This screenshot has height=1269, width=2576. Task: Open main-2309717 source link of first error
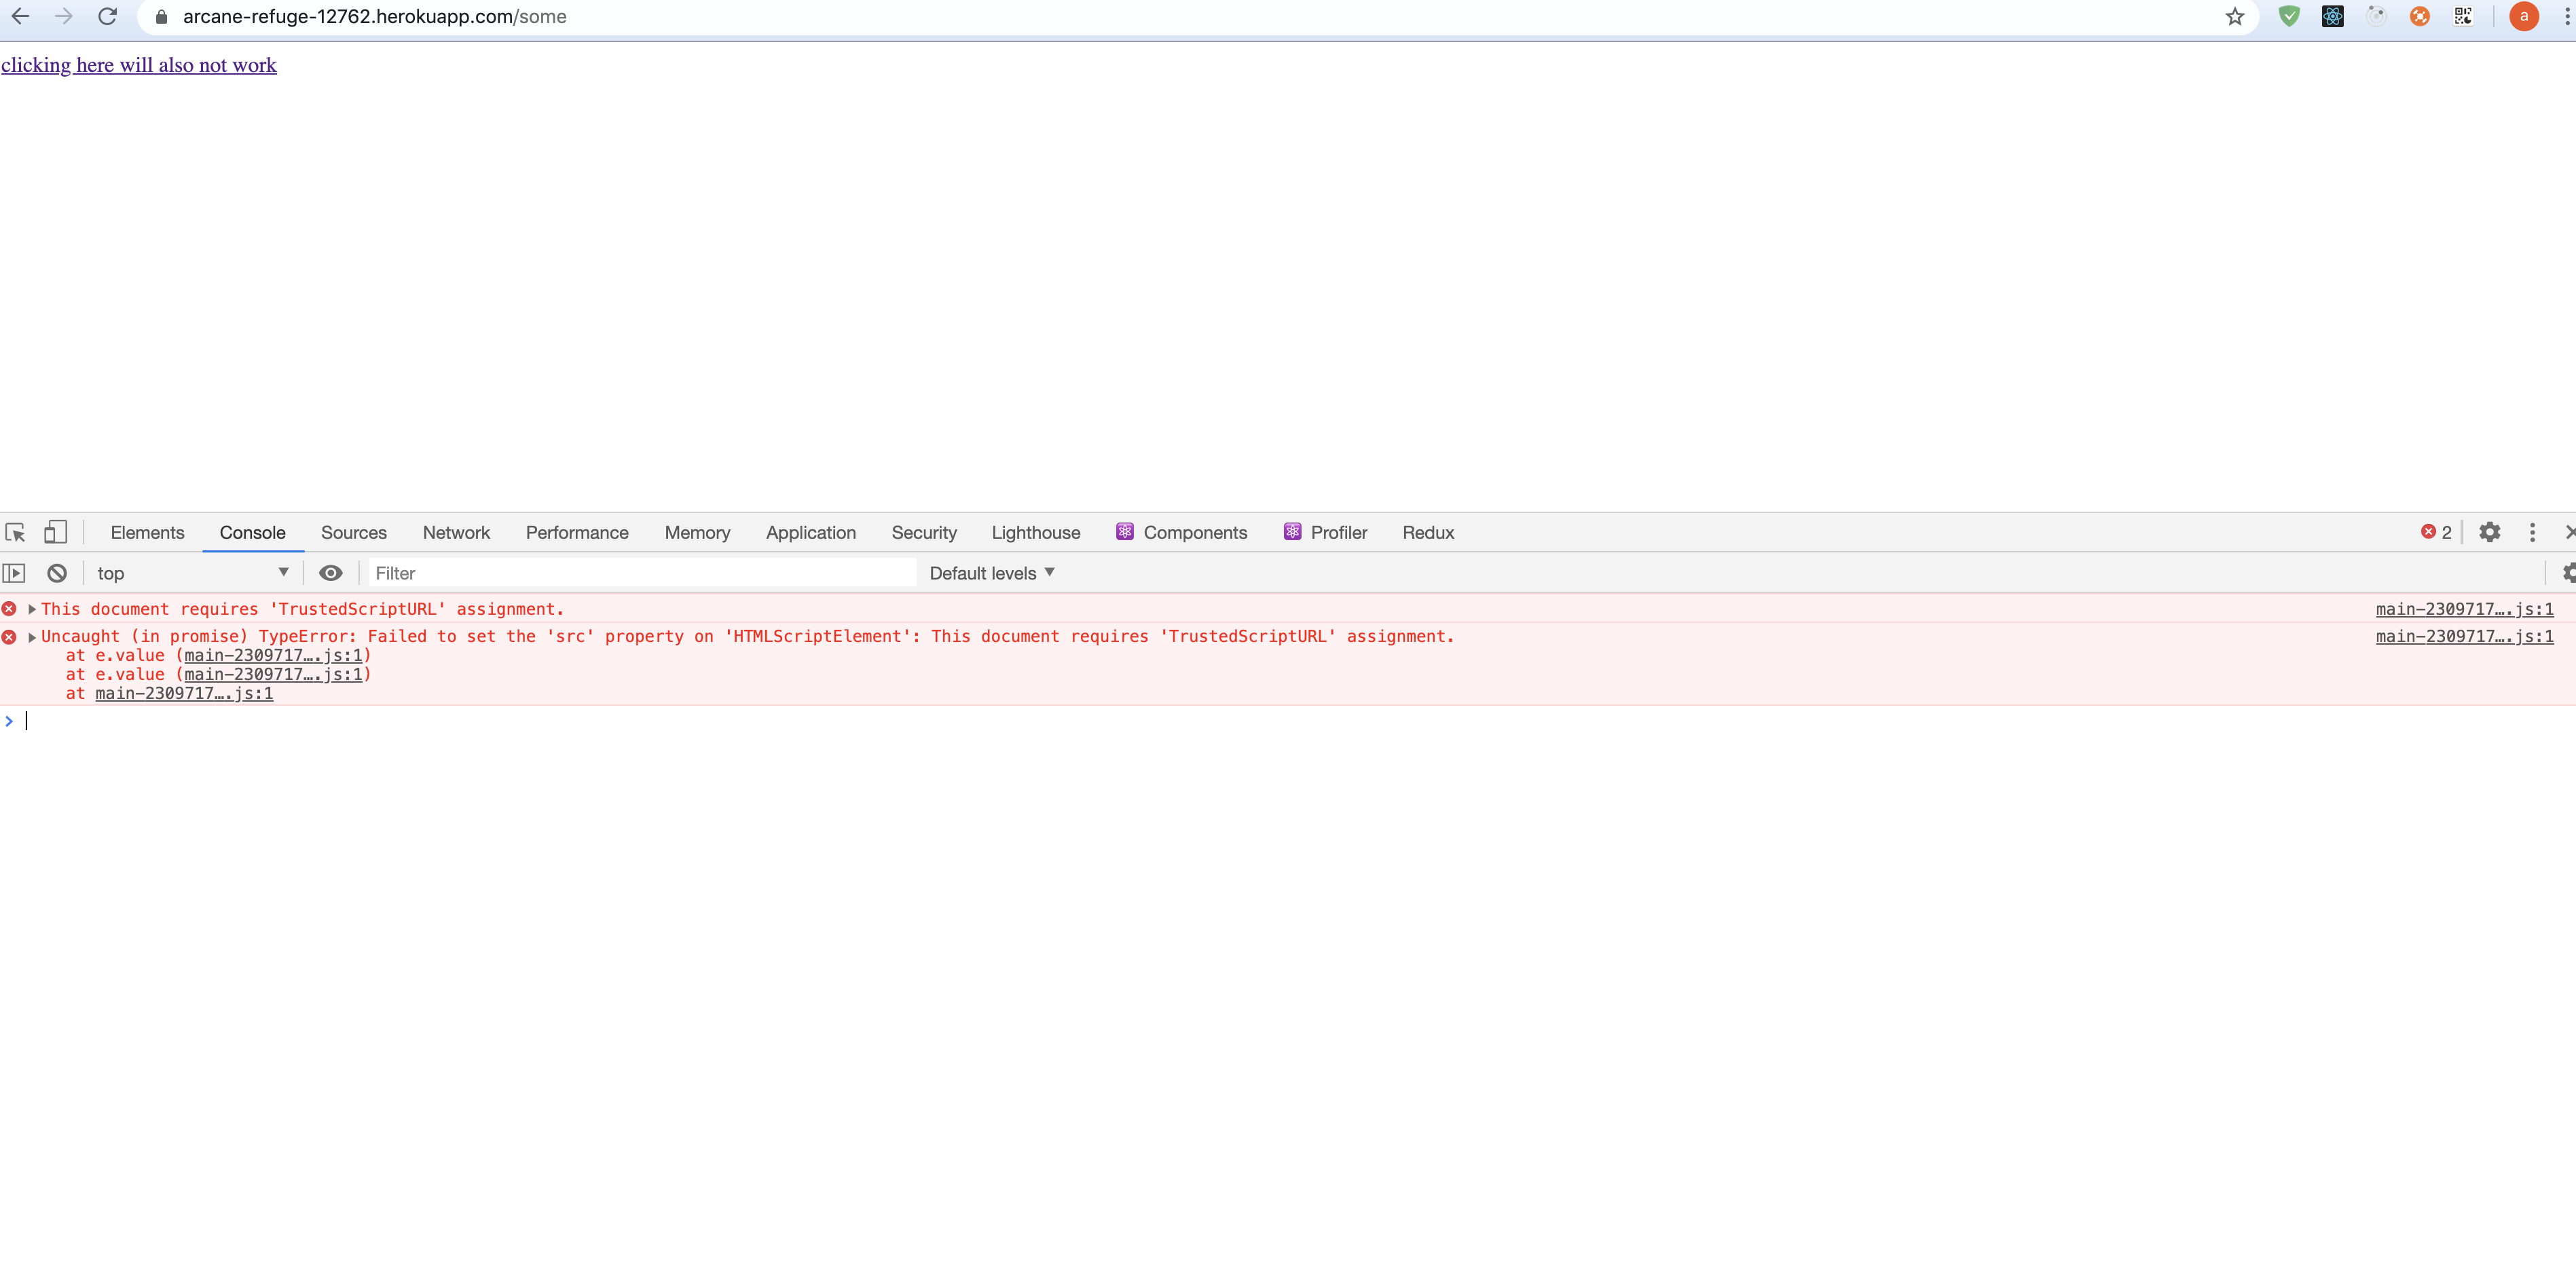click(x=2463, y=609)
